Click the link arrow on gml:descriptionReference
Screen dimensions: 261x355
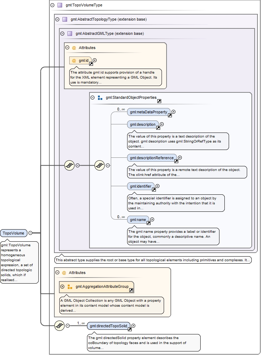pyautogui.click(x=176, y=161)
